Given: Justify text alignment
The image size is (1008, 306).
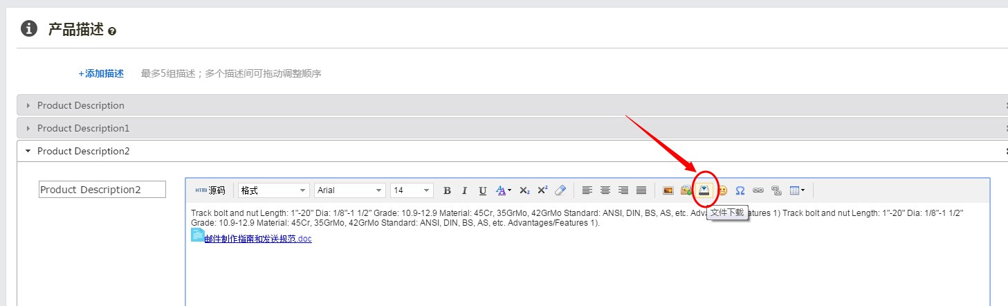Looking at the screenshot, I should (x=641, y=190).
